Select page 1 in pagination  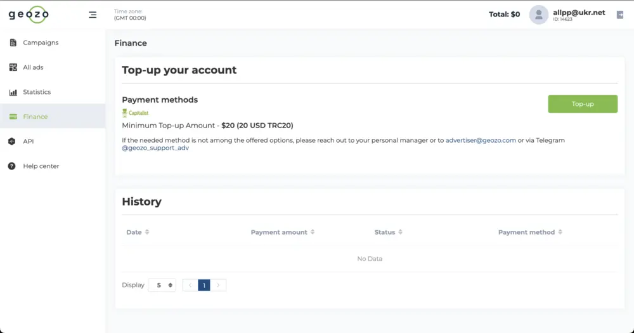pos(204,285)
